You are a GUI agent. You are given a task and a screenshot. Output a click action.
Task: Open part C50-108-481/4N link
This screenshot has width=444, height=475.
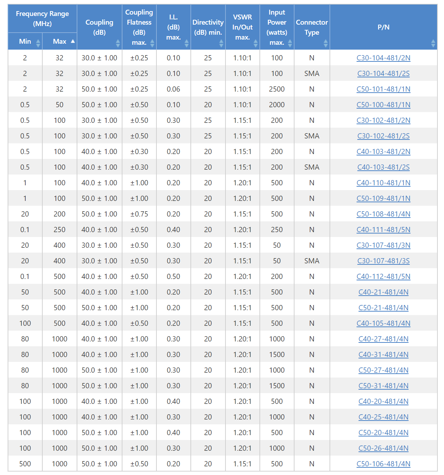click(383, 214)
